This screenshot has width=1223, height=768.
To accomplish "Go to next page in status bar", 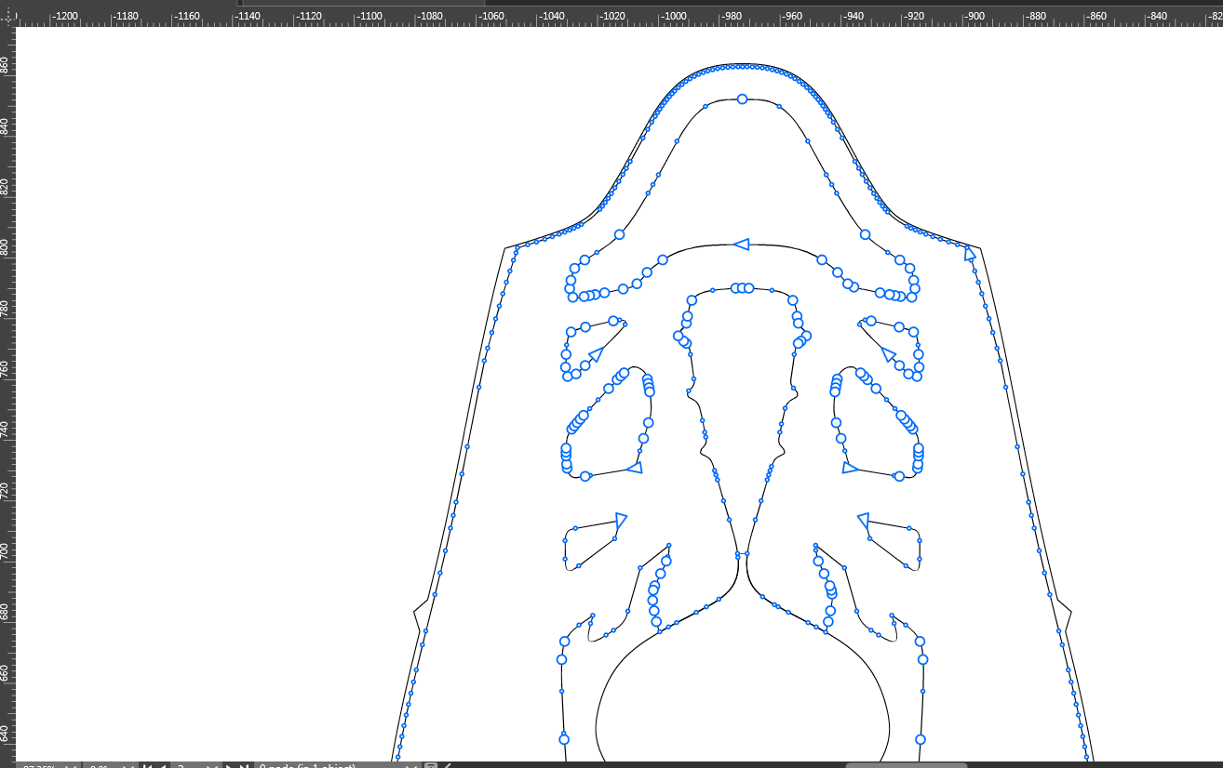I will tap(230, 767).
